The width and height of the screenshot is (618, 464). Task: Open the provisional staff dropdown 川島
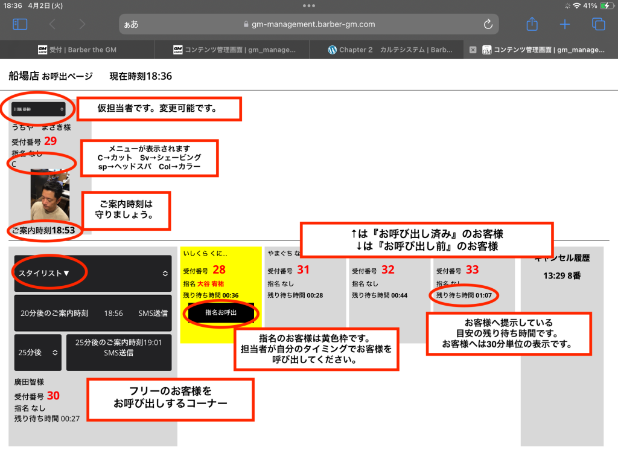click(39, 109)
